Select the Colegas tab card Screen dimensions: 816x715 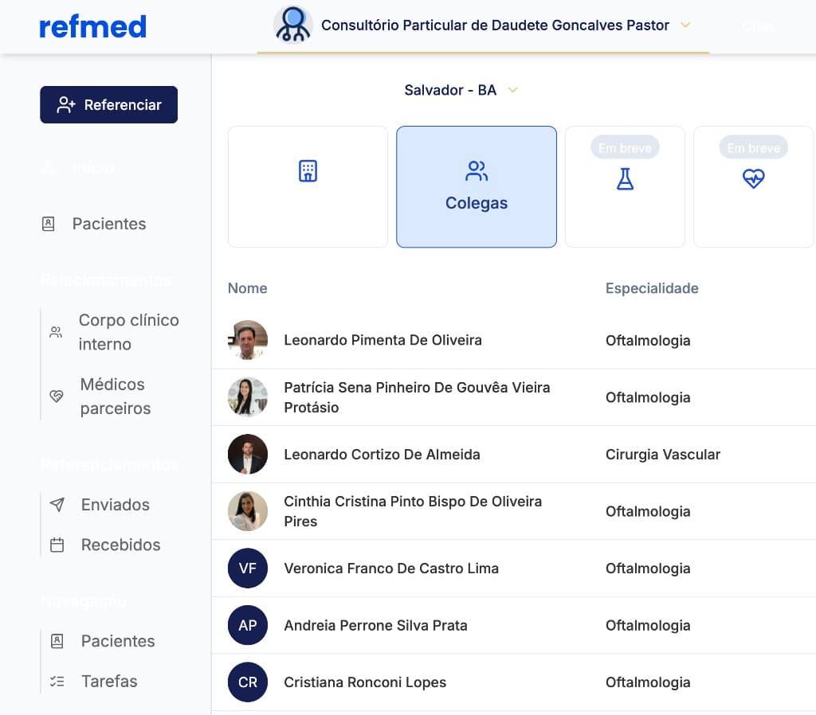(477, 186)
